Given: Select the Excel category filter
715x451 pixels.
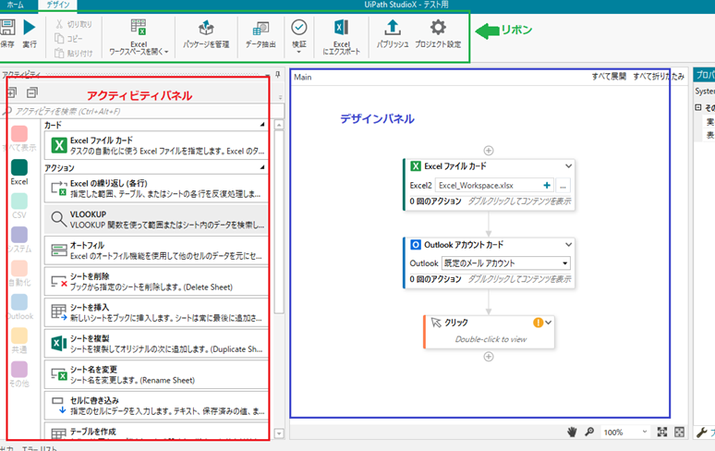Looking at the screenshot, I should tap(19, 173).
